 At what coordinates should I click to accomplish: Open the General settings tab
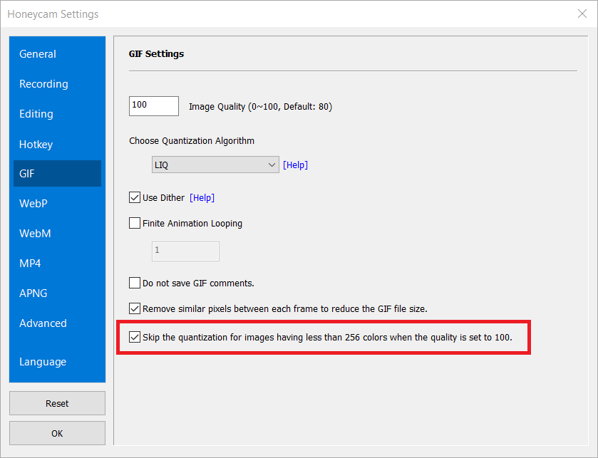(x=38, y=54)
